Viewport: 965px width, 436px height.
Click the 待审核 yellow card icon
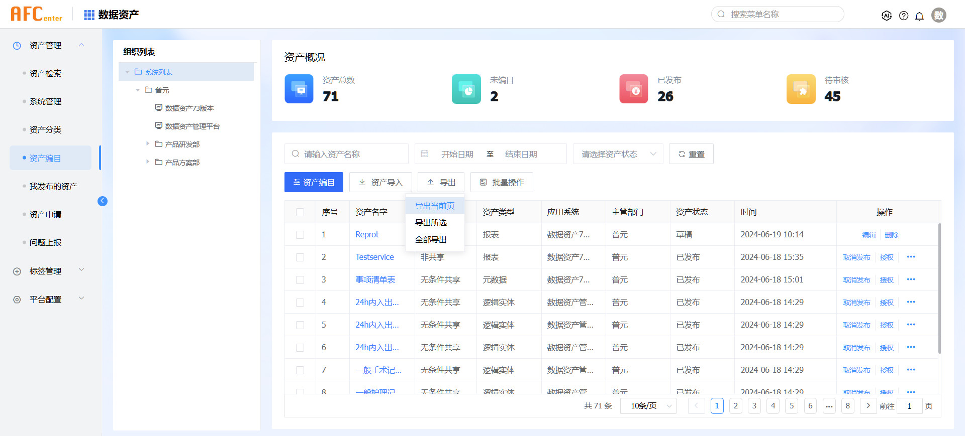(801, 89)
